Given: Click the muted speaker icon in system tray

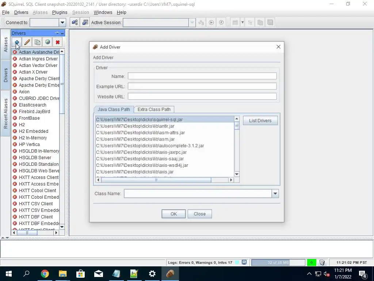Looking at the screenshot, I should coord(327,274).
